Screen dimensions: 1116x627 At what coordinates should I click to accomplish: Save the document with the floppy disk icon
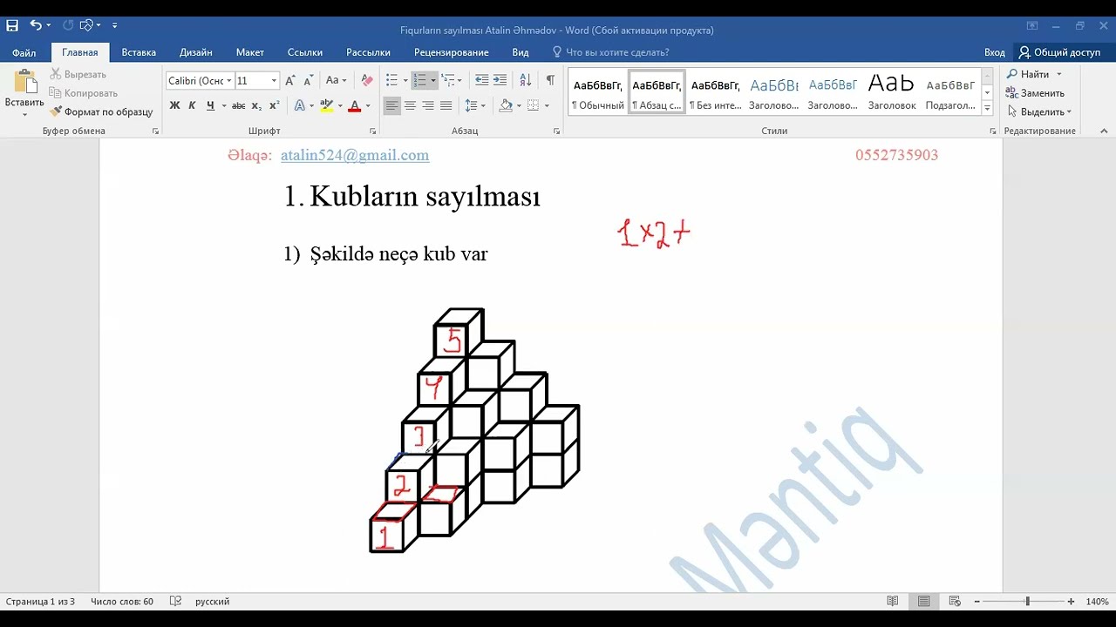12,25
